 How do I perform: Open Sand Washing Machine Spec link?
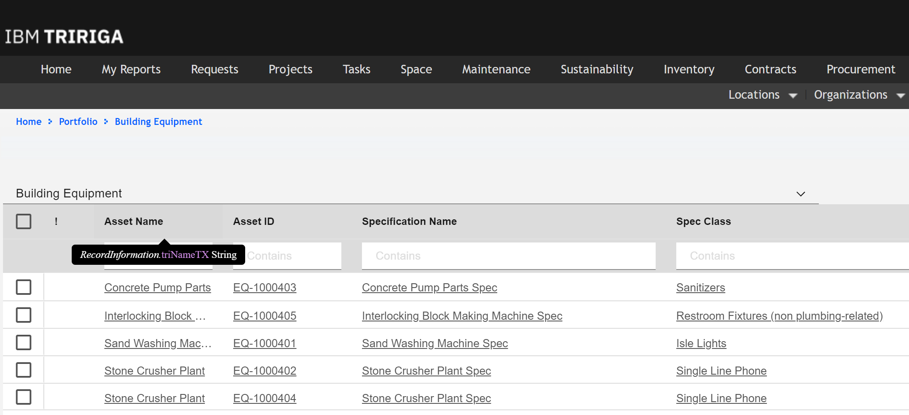point(435,343)
